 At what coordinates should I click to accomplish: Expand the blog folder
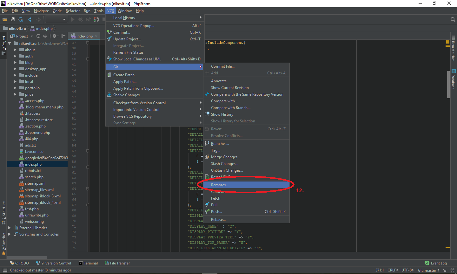(15, 63)
